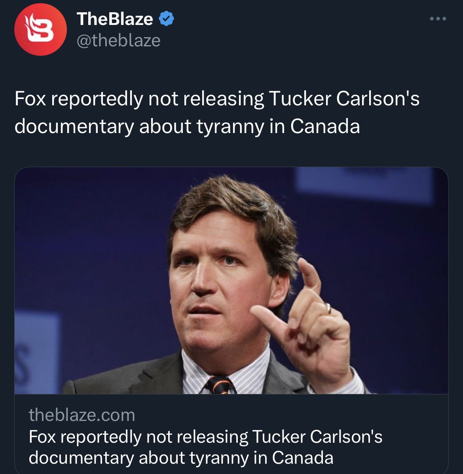Screen dimensions: 463x474
Task: Click the white flame B logo
Action: point(40,28)
